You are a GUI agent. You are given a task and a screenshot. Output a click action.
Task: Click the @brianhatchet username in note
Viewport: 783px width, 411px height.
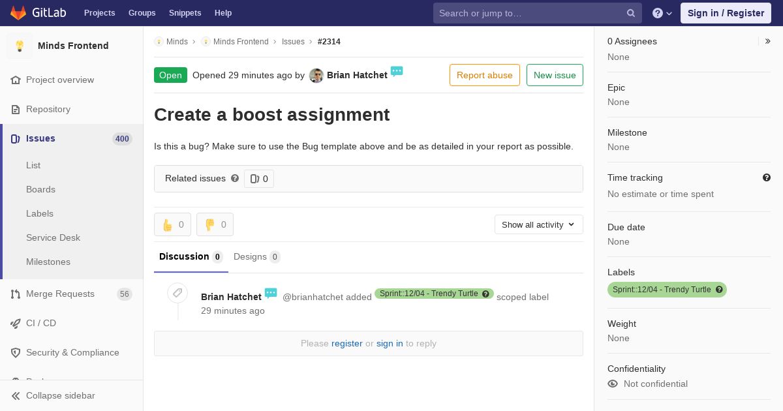point(313,297)
